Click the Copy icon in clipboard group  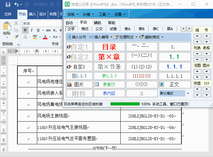[x=16, y=30]
